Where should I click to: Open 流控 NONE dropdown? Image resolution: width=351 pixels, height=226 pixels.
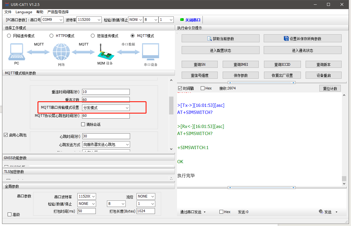click(x=146, y=196)
